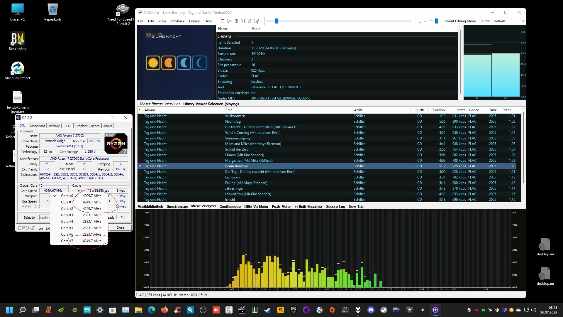Screen dimensions: 563x317
Task: Select the track Irrlicht
Action: tap(327, 200)
